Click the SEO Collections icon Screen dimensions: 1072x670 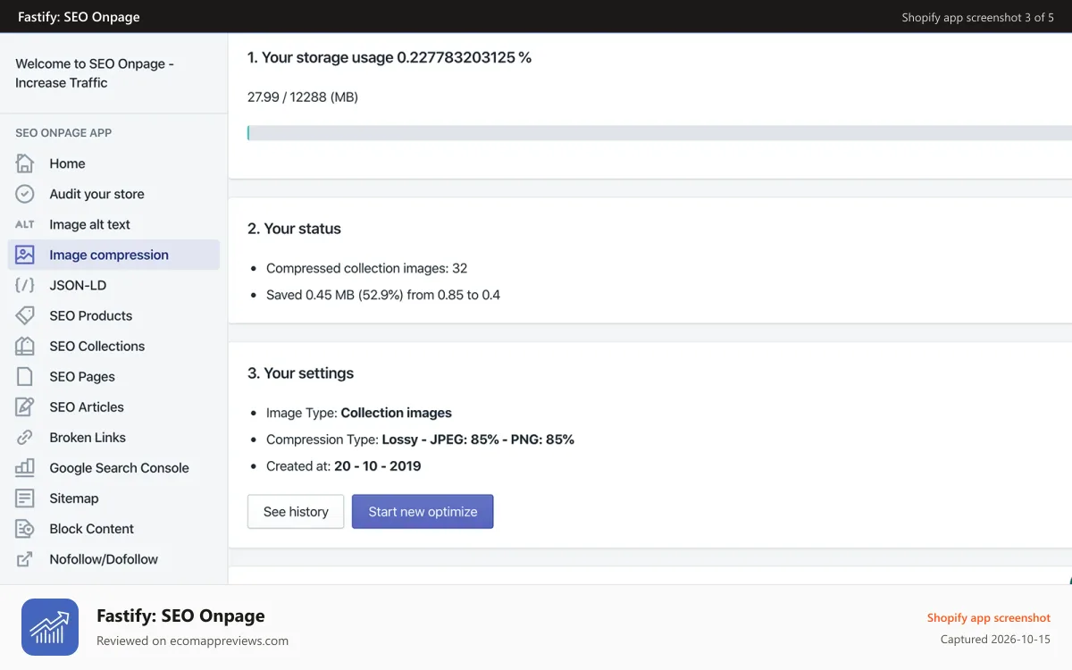25,346
